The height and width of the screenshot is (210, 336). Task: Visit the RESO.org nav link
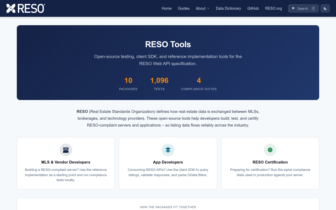(x=274, y=8)
